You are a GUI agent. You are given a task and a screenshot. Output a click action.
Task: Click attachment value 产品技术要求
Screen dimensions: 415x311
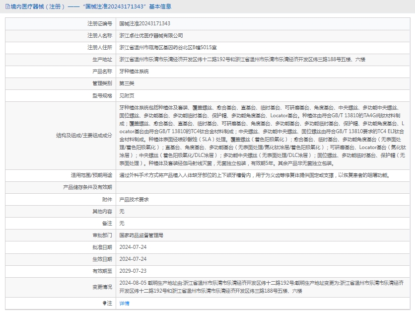[x=134, y=199]
